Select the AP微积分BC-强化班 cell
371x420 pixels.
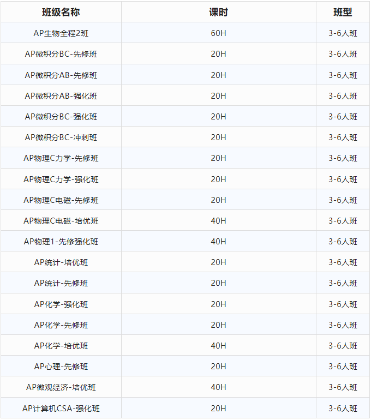coord(61,116)
